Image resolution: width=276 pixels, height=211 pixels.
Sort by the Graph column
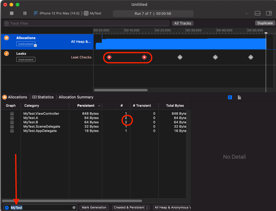11,105
